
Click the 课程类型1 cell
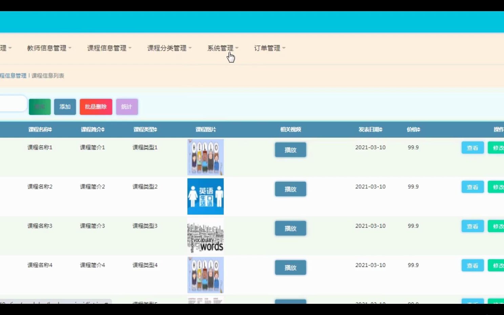[x=145, y=147]
